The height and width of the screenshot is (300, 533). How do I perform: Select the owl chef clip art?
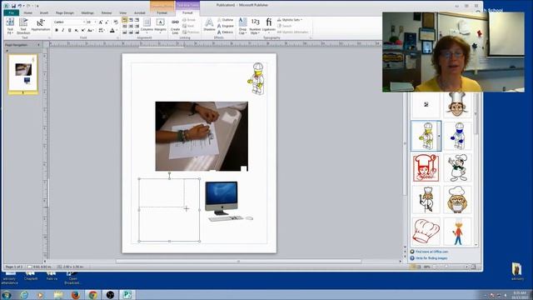pyautogui.click(x=457, y=200)
